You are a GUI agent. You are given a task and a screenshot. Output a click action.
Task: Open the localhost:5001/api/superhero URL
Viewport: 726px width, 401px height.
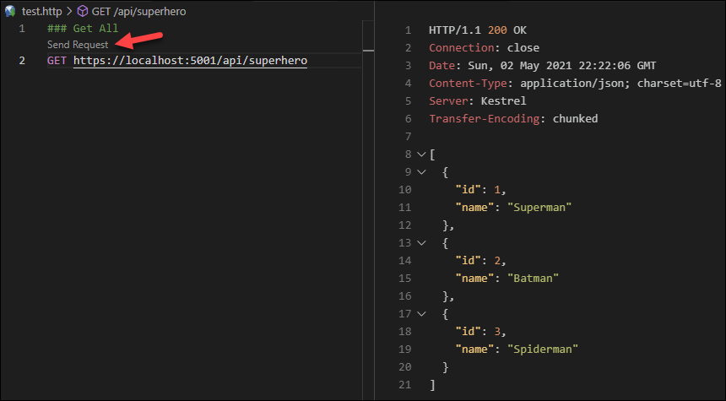coord(190,61)
